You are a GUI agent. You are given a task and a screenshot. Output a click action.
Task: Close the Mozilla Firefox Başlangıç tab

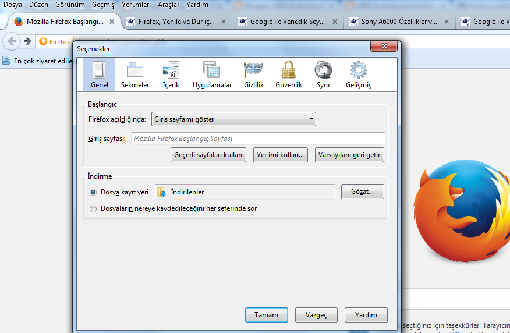point(112,22)
